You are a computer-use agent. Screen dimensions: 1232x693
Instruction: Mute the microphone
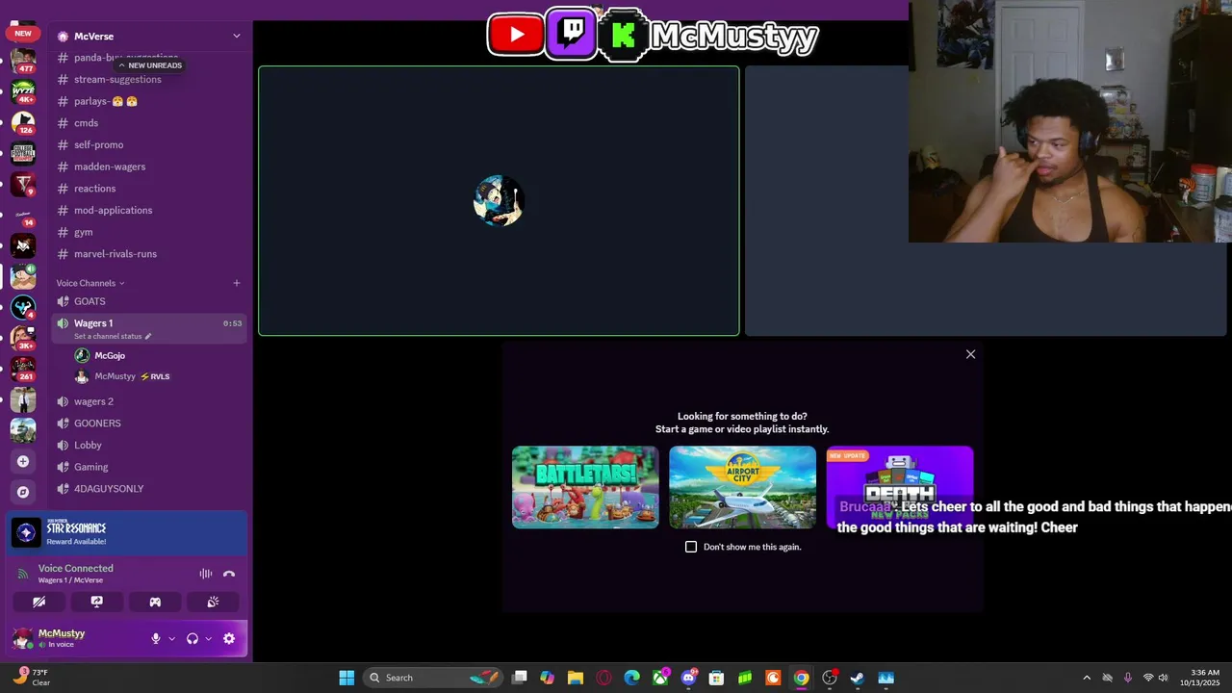(x=156, y=638)
